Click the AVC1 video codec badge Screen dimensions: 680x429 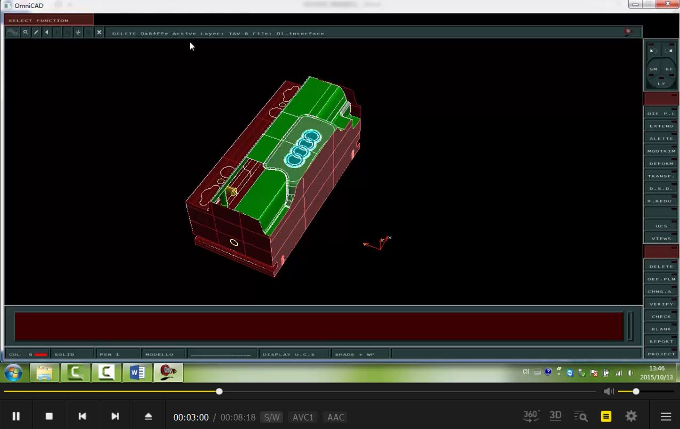pos(303,417)
